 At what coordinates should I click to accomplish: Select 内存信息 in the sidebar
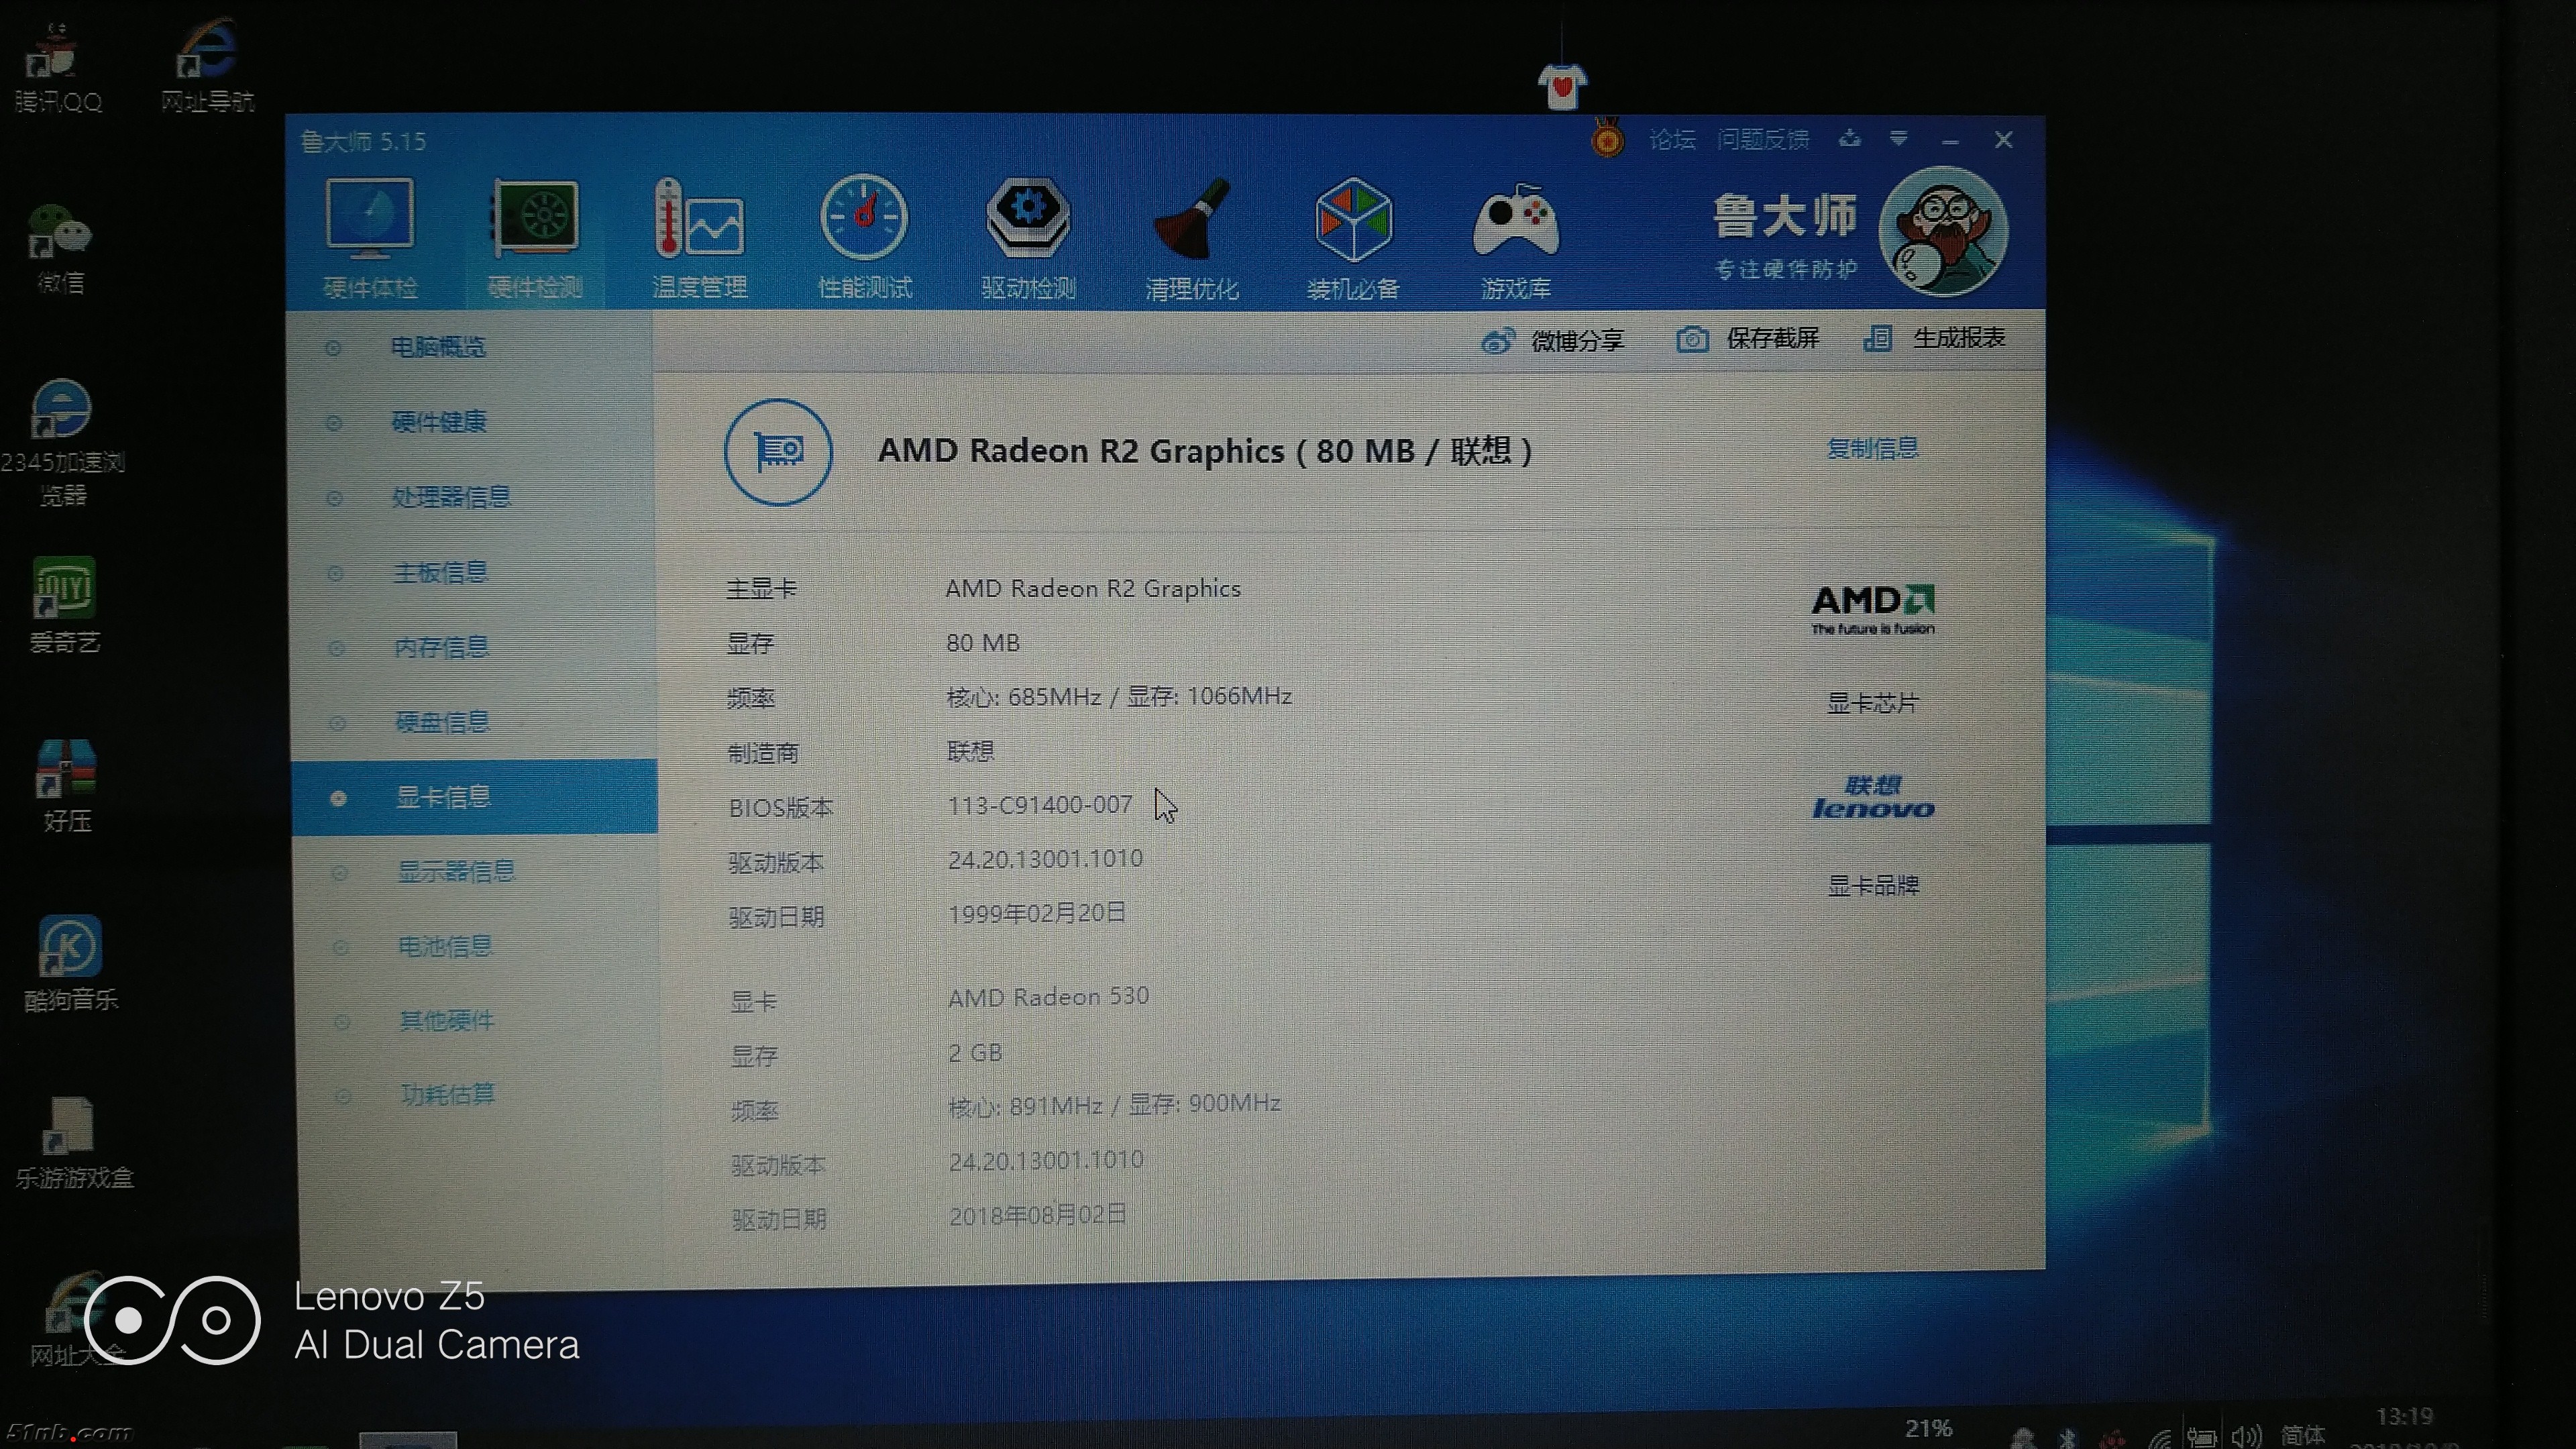tap(441, 648)
